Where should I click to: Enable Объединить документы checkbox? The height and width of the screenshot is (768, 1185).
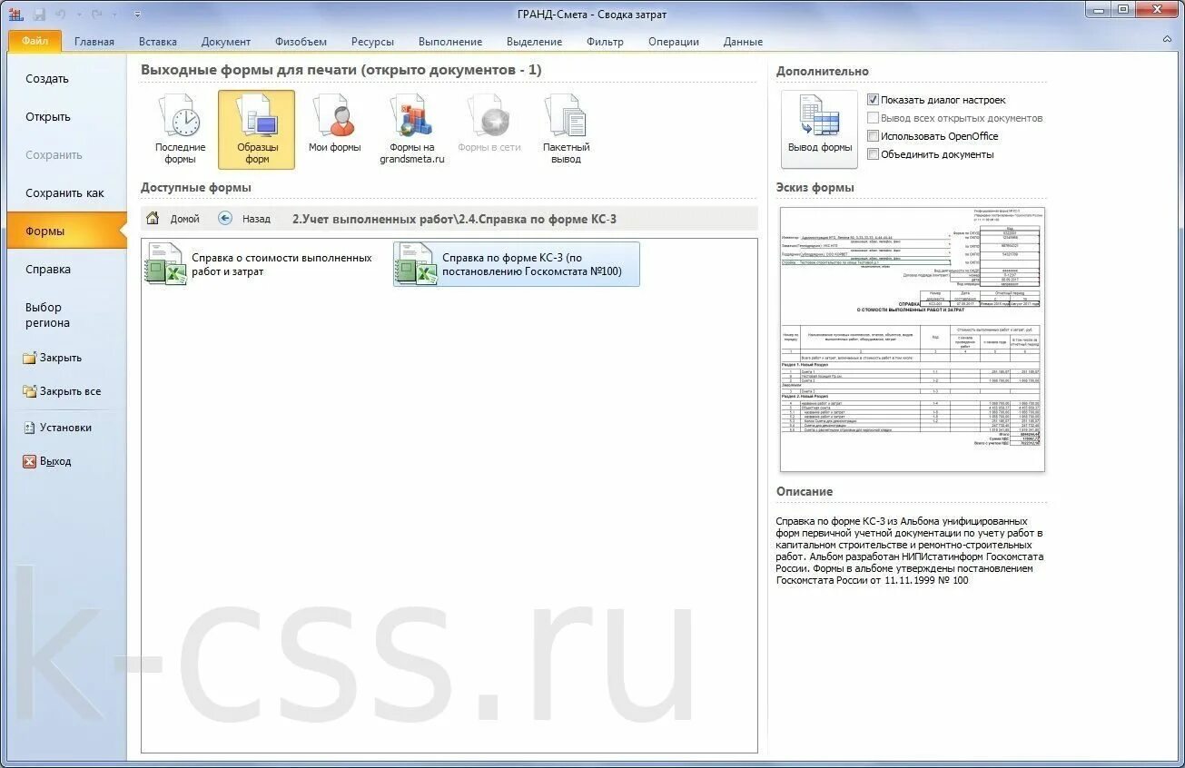coord(873,154)
